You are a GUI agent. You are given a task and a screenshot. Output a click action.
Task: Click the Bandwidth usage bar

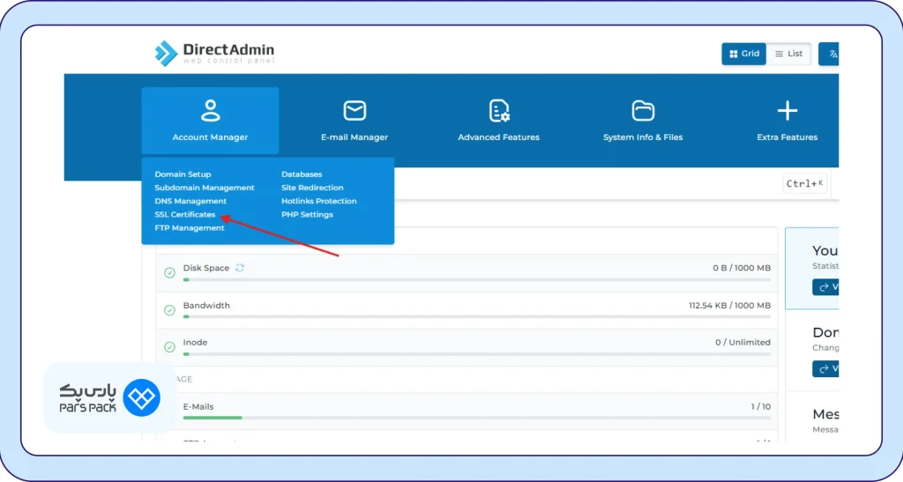477,316
